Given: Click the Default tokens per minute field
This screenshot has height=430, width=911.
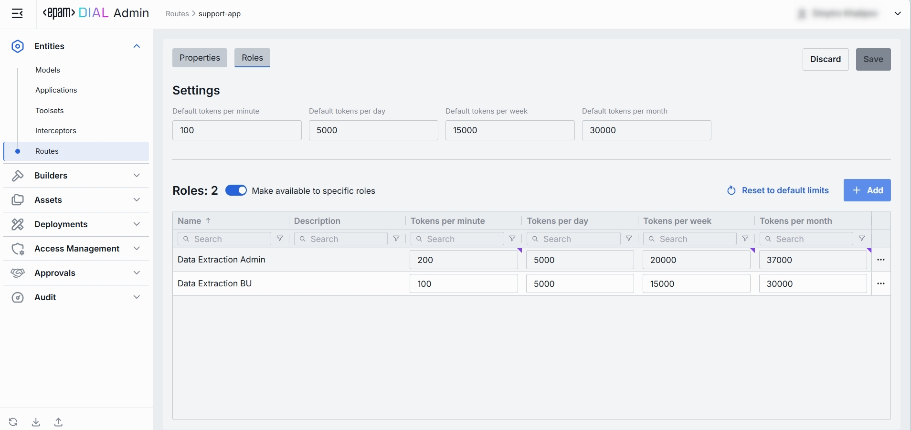Looking at the screenshot, I should click(237, 130).
